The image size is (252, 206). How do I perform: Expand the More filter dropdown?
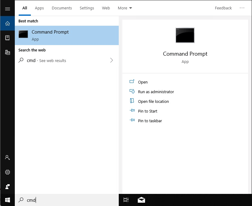[125, 8]
